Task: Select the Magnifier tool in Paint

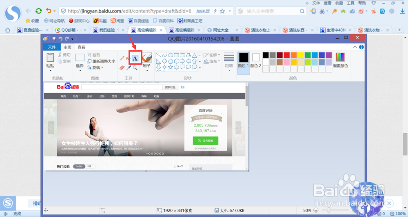Action: (135, 68)
